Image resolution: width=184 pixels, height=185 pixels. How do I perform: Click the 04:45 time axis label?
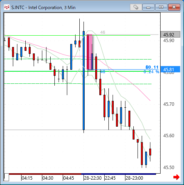click(68, 178)
